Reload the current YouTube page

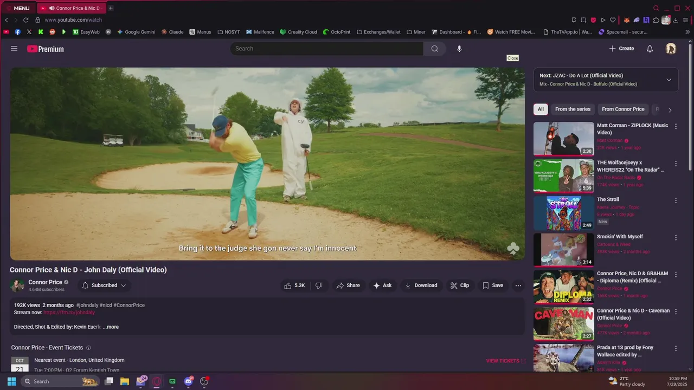pos(25,20)
